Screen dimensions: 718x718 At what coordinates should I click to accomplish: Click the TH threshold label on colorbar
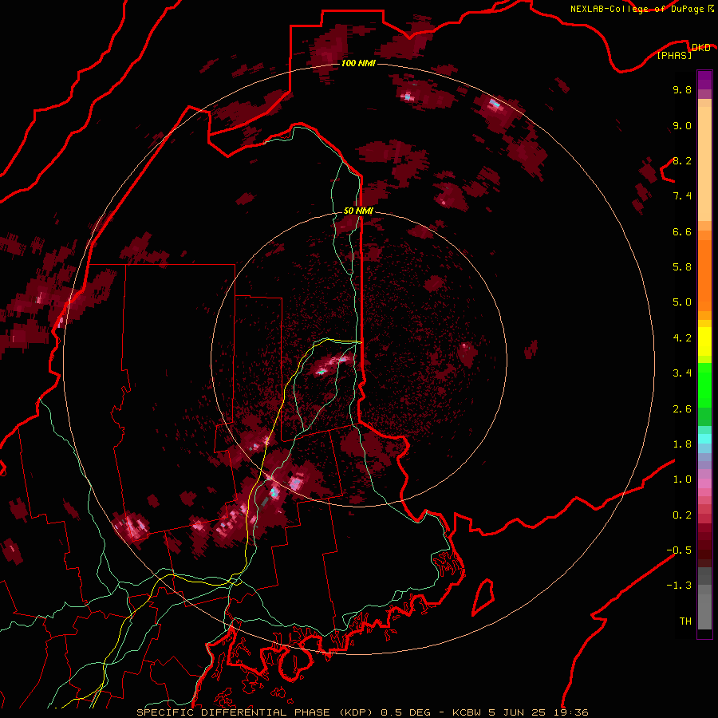click(x=685, y=621)
